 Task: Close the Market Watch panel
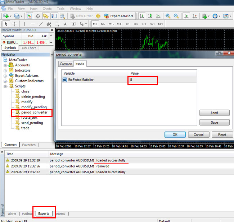click(x=52, y=30)
